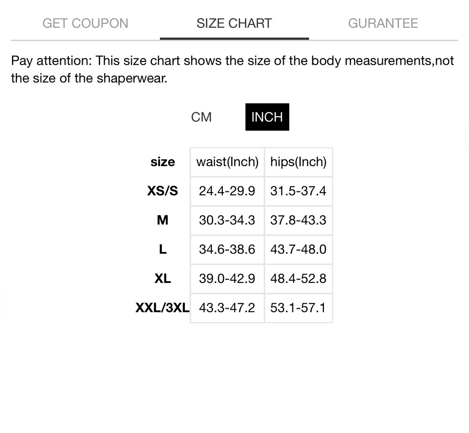
Task: Click the hips(Inch) column header
Action: click(298, 162)
